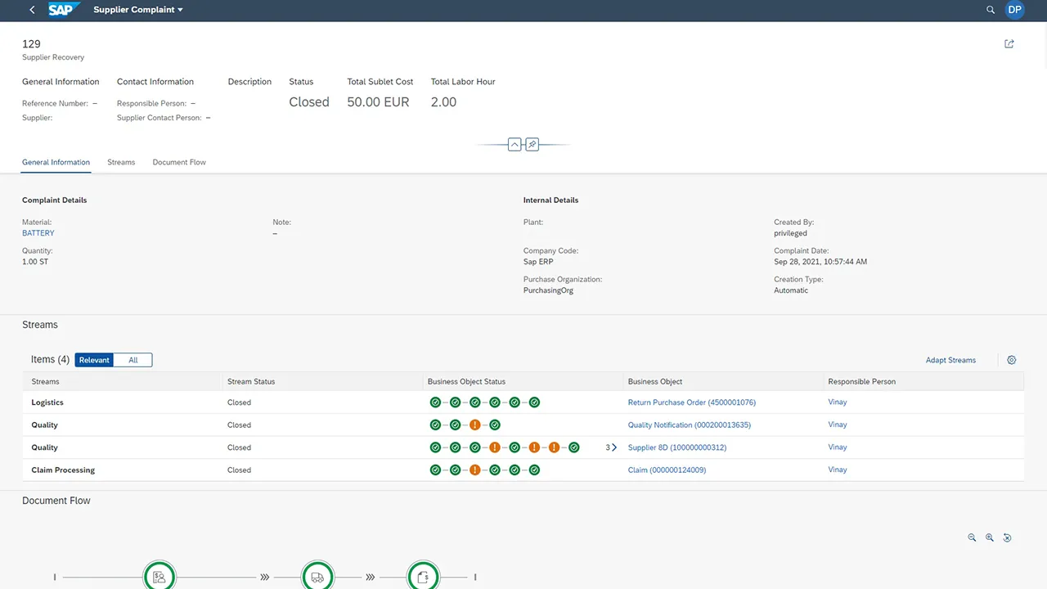Zoom out the Document Flow diagram
Viewport: 1047px width, 589px height.
[x=972, y=537]
